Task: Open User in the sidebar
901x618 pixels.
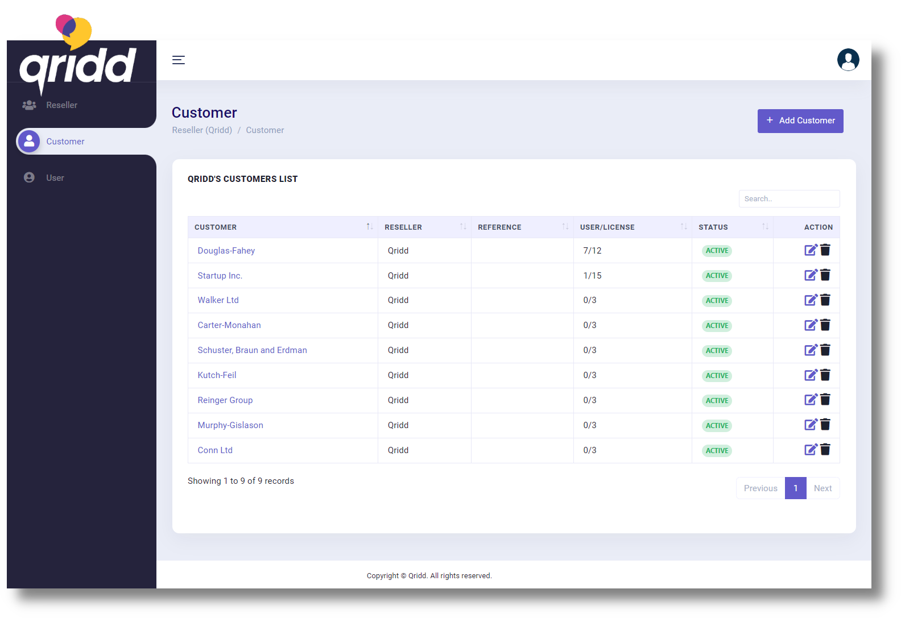Action: [x=55, y=178]
